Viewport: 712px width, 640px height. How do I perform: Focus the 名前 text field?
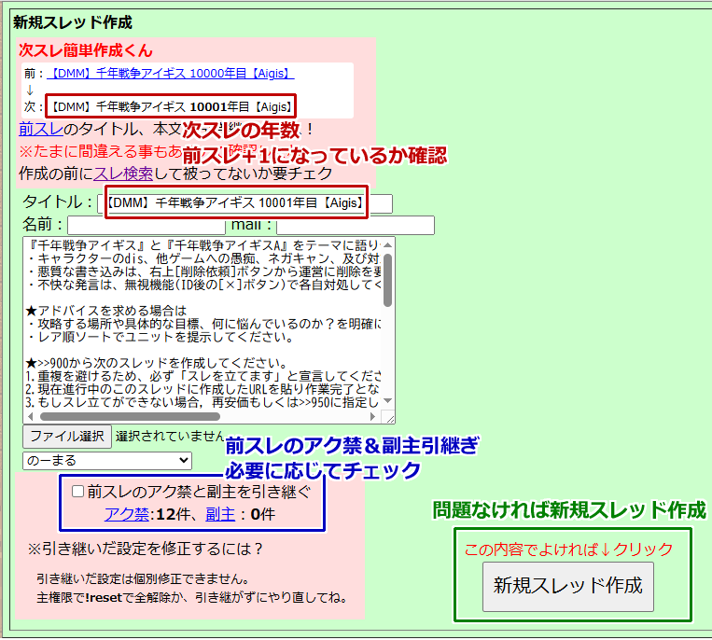[147, 225]
